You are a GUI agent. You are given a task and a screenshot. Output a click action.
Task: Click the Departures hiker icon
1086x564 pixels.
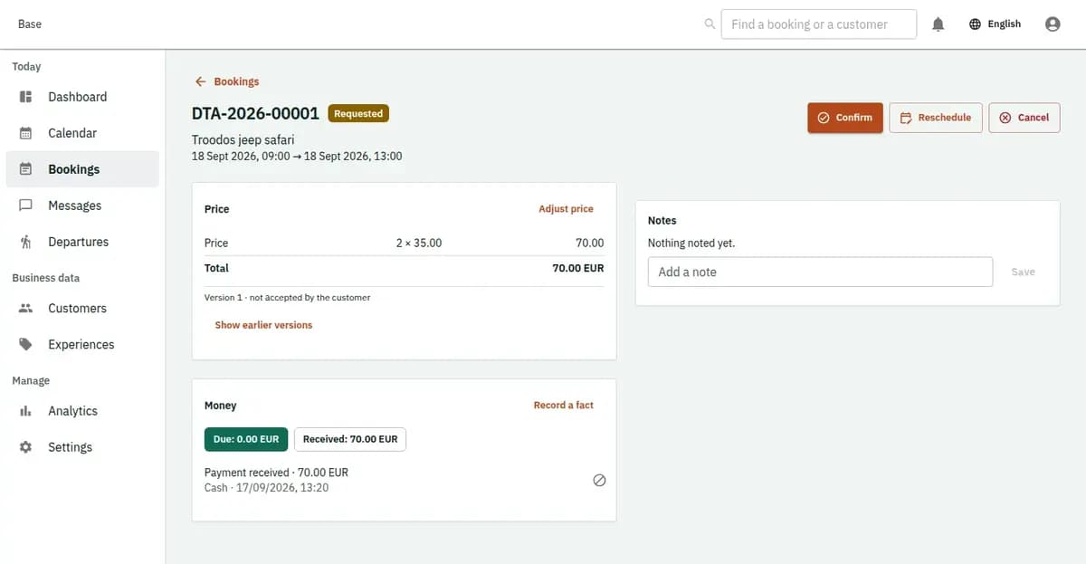(26, 242)
